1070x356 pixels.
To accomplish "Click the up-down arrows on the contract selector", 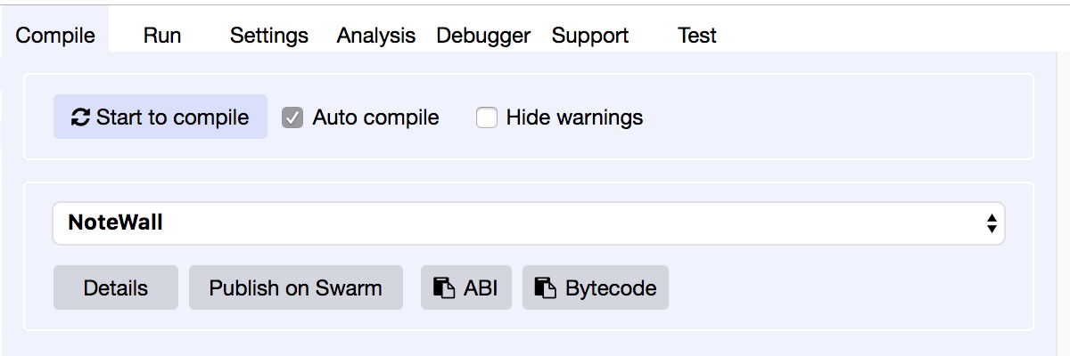I will pyautogui.click(x=991, y=223).
